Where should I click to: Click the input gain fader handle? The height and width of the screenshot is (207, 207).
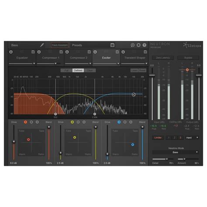152,75
